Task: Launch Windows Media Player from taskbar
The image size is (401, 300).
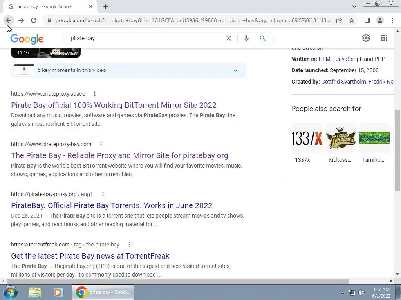Action: coord(58,292)
